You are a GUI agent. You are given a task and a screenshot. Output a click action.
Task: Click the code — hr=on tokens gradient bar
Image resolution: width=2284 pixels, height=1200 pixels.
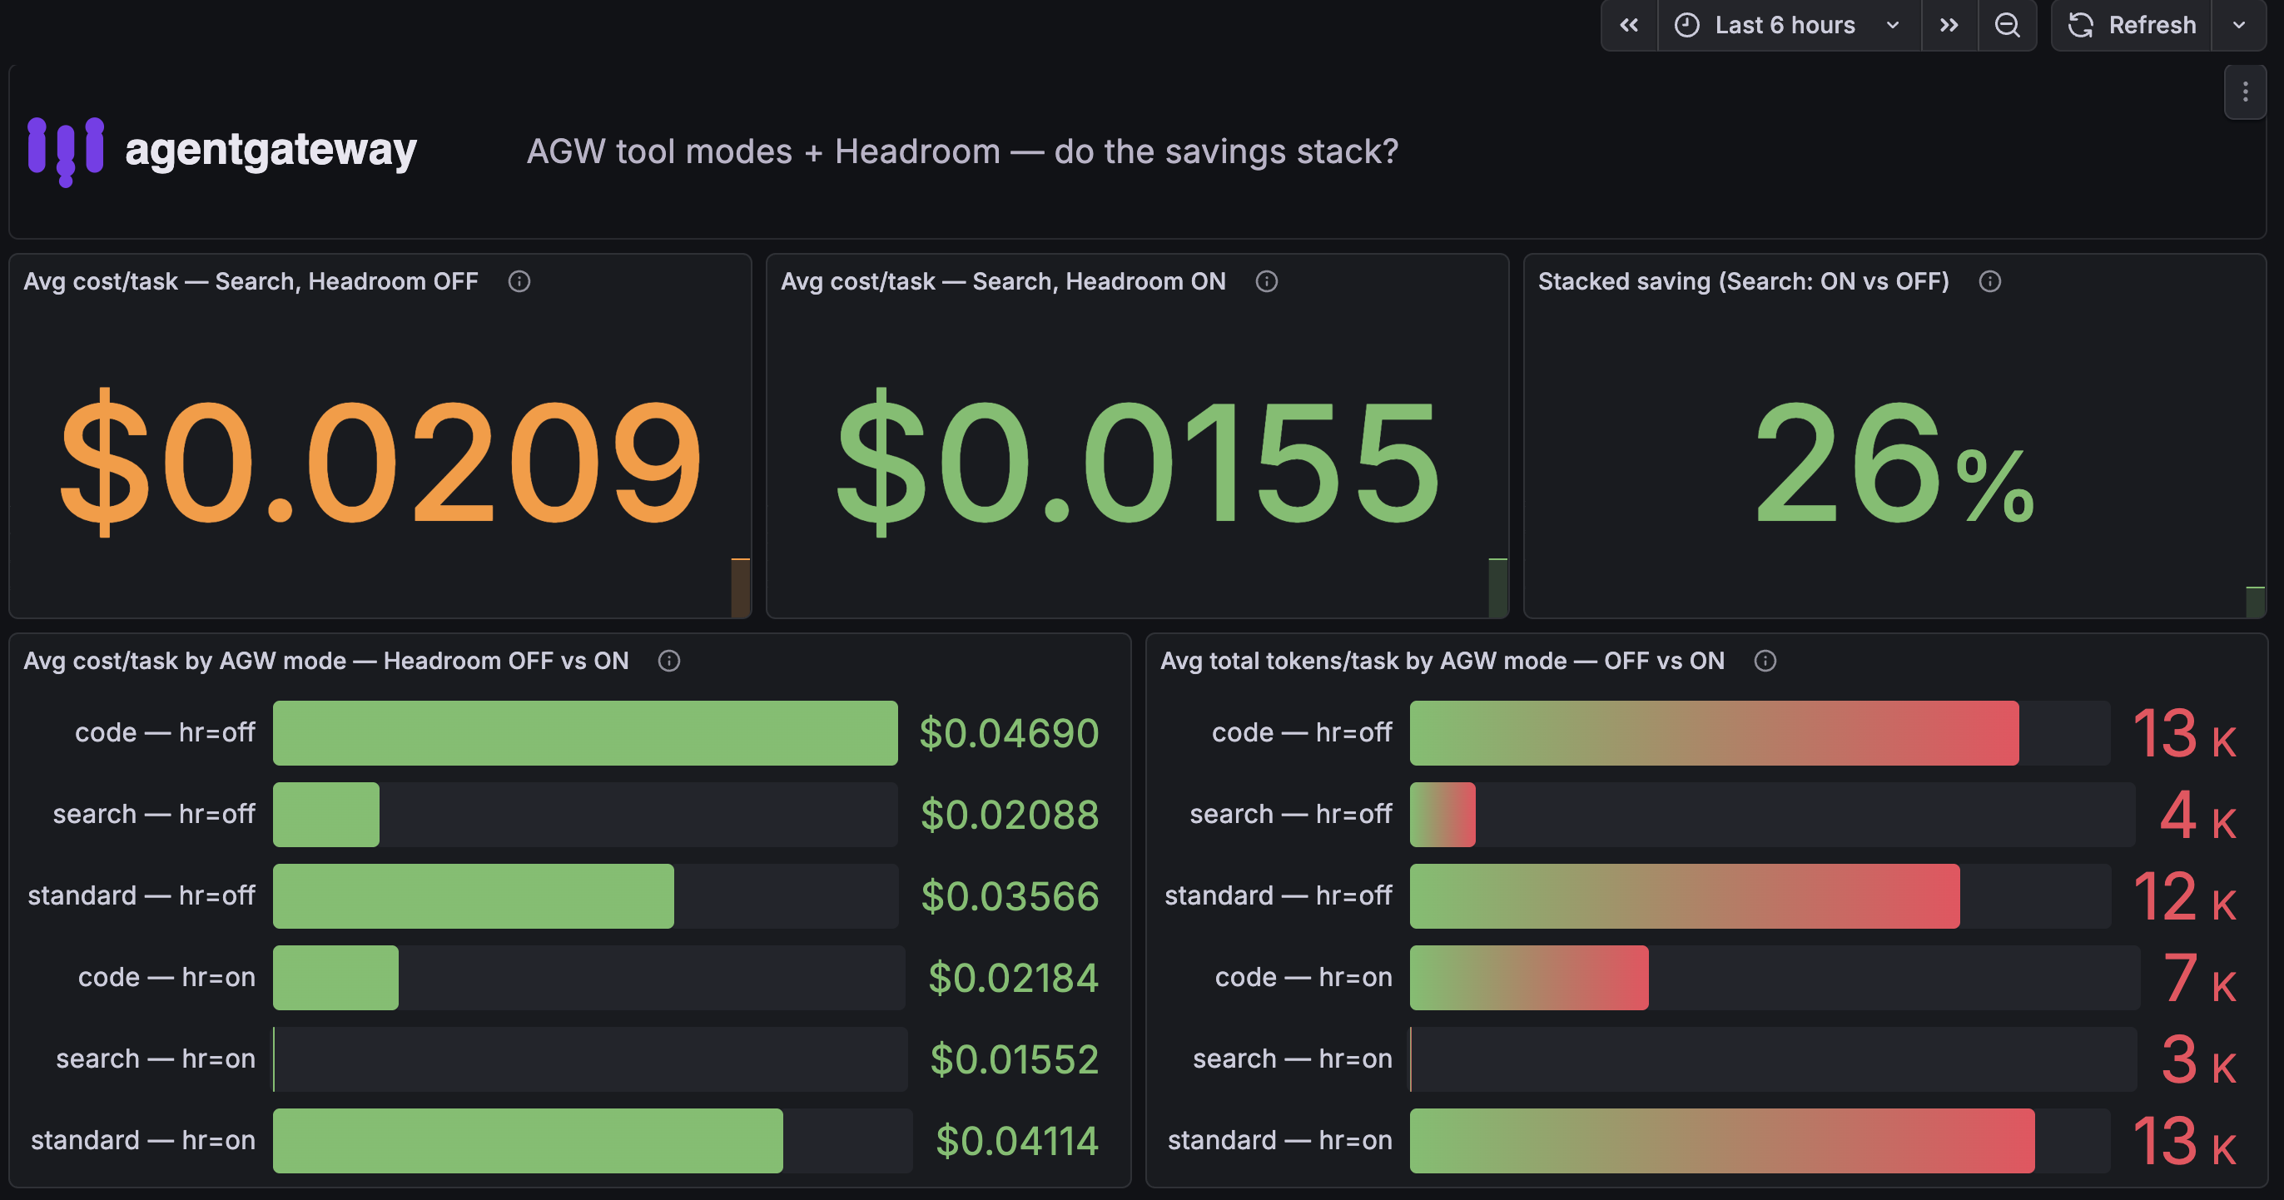pos(1528,978)
